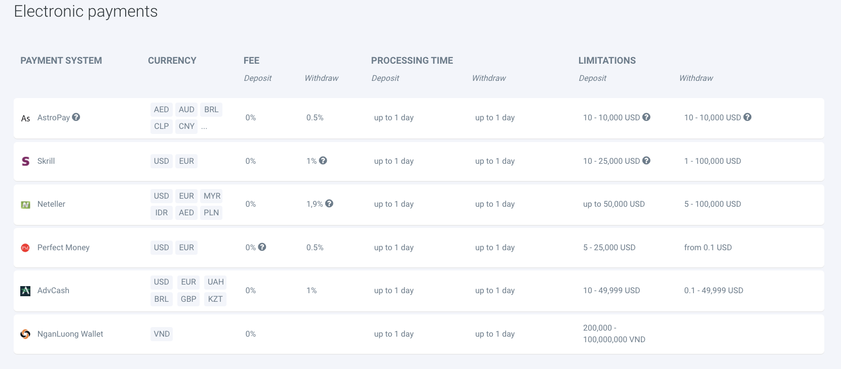
Task: Show Perfect Money deposit fee help icon
Action: 262,247
